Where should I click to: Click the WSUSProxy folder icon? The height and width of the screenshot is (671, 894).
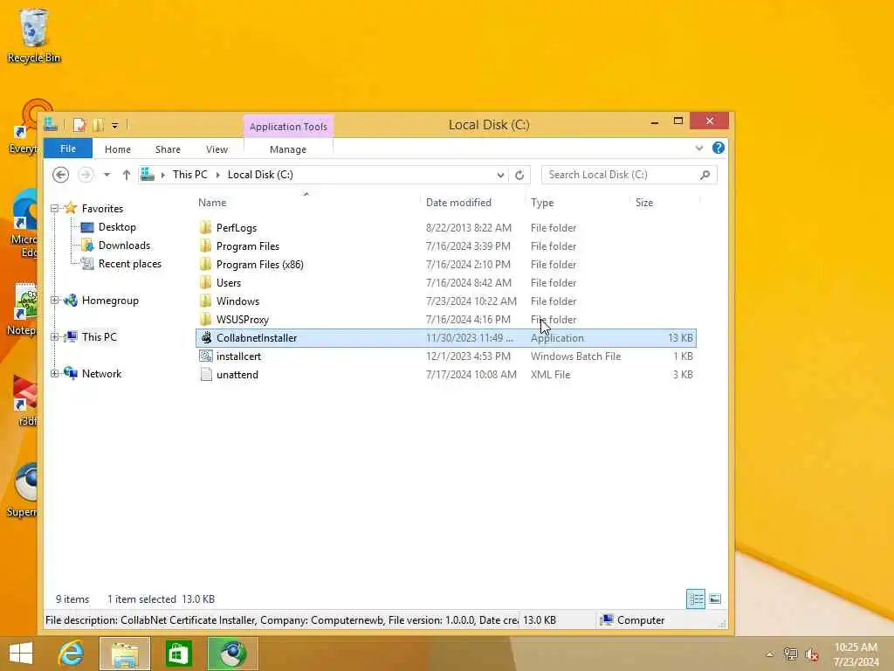tap(206, 319)
